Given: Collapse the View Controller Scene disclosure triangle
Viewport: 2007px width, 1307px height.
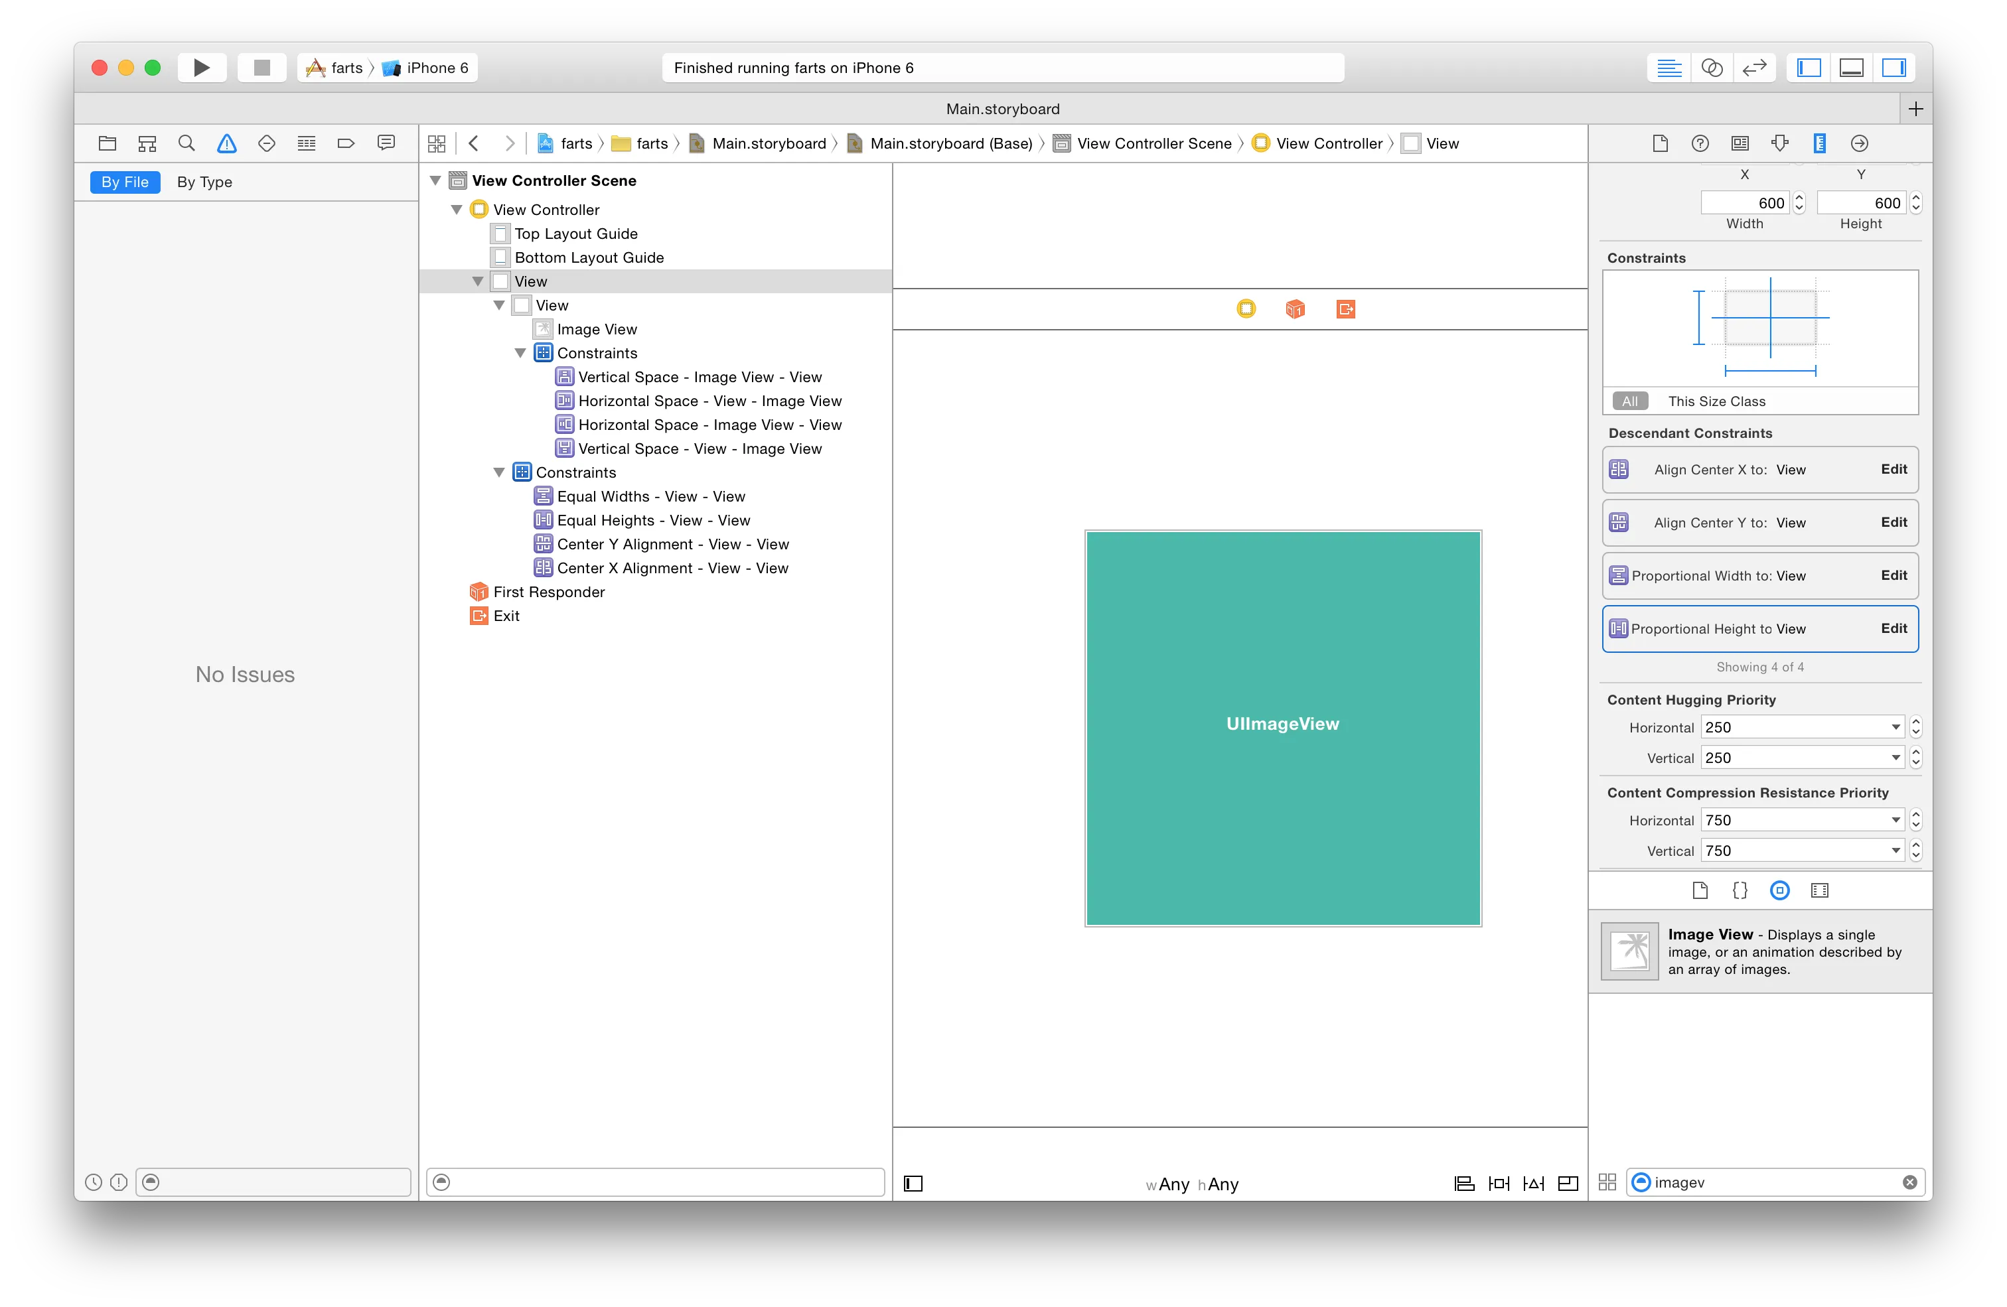Looking at the screenshot, I should tap(436, 180).
